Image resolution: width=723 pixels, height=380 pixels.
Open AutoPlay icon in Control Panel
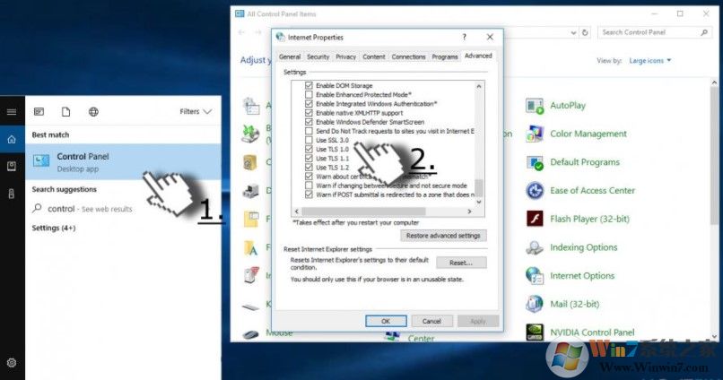[x=535, y=106]
